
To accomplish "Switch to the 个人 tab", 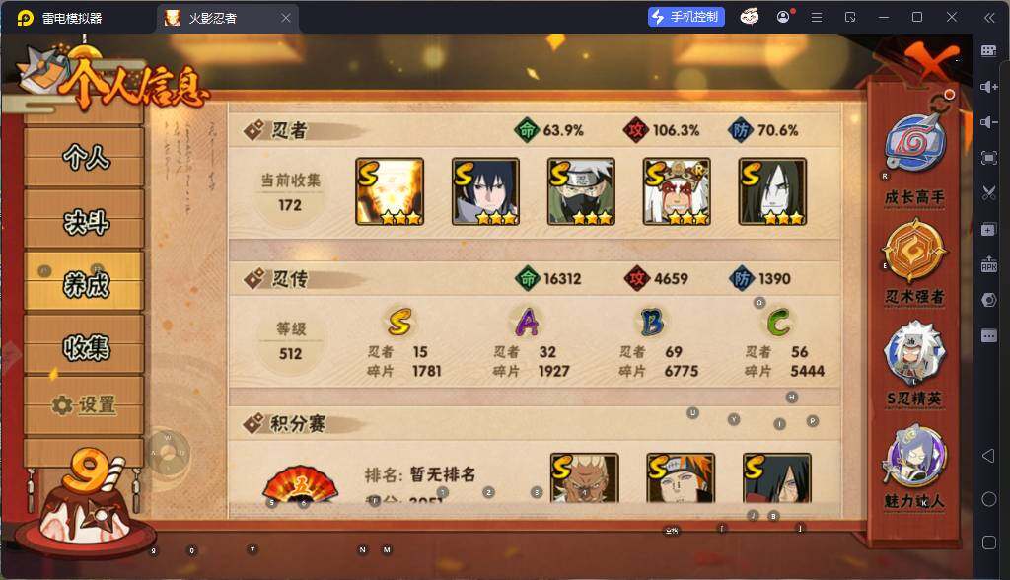I will point(85,157).
